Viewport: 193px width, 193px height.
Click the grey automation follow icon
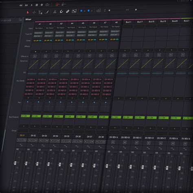(64, 4)
